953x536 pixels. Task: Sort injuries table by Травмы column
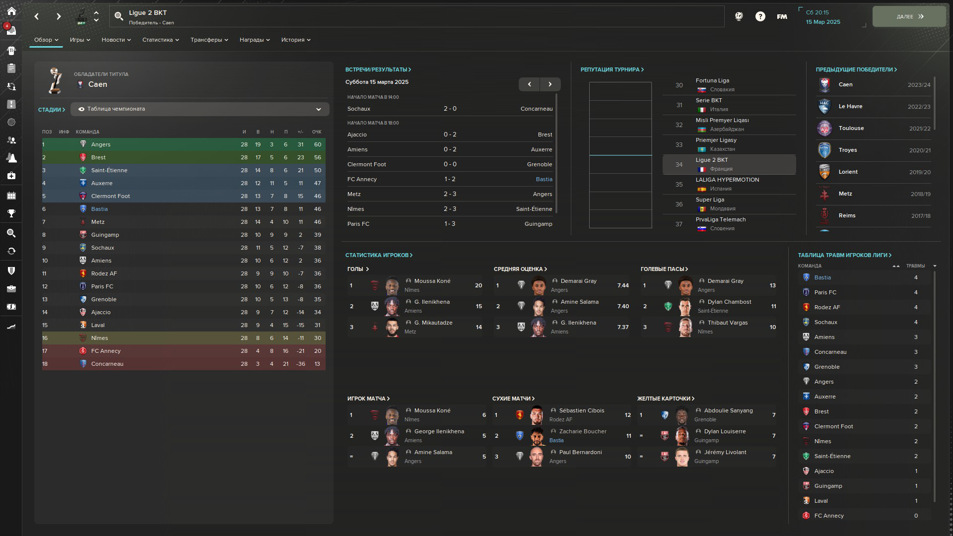point(915,266)
